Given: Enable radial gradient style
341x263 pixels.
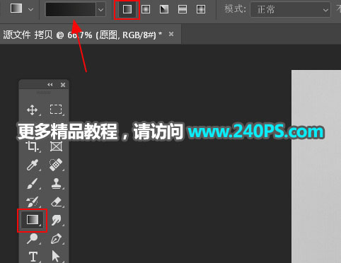Looking at the screenshot, I should pyautogui.click(x=146, y=9).
